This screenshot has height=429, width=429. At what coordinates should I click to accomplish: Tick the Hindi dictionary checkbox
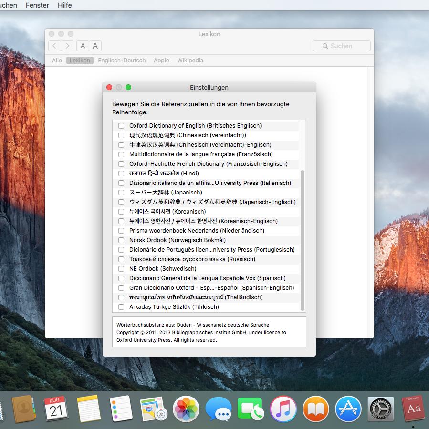point(121,174)
